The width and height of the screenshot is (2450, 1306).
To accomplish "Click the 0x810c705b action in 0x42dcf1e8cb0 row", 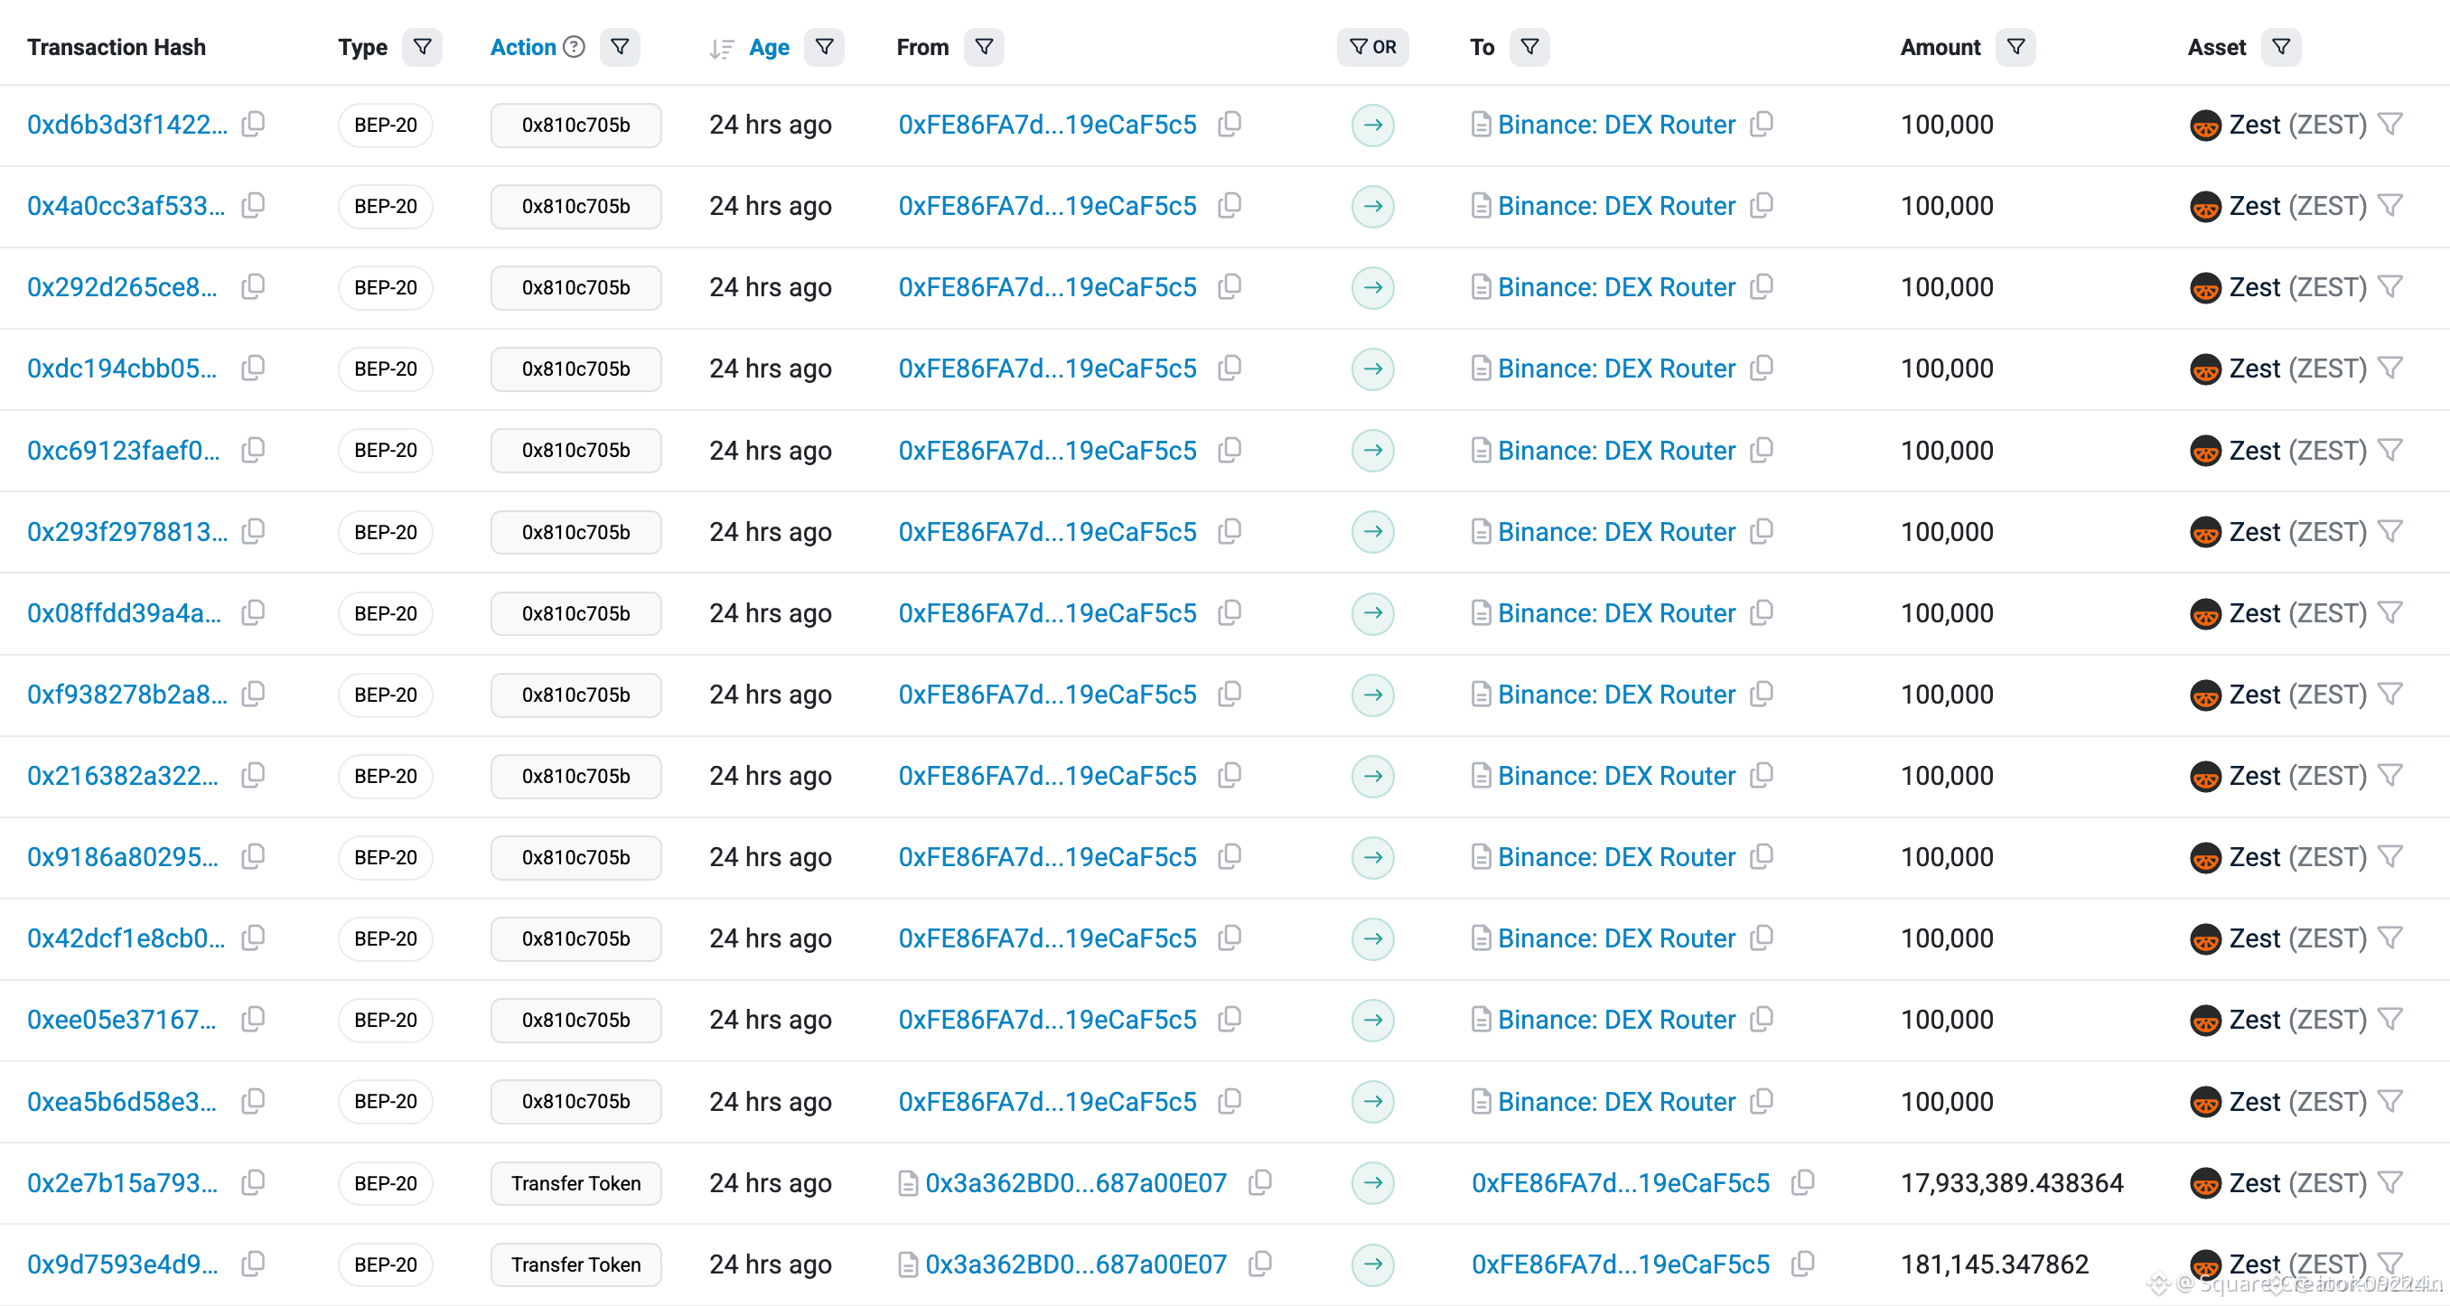I will pyautogui.click(x=575, y=938).
